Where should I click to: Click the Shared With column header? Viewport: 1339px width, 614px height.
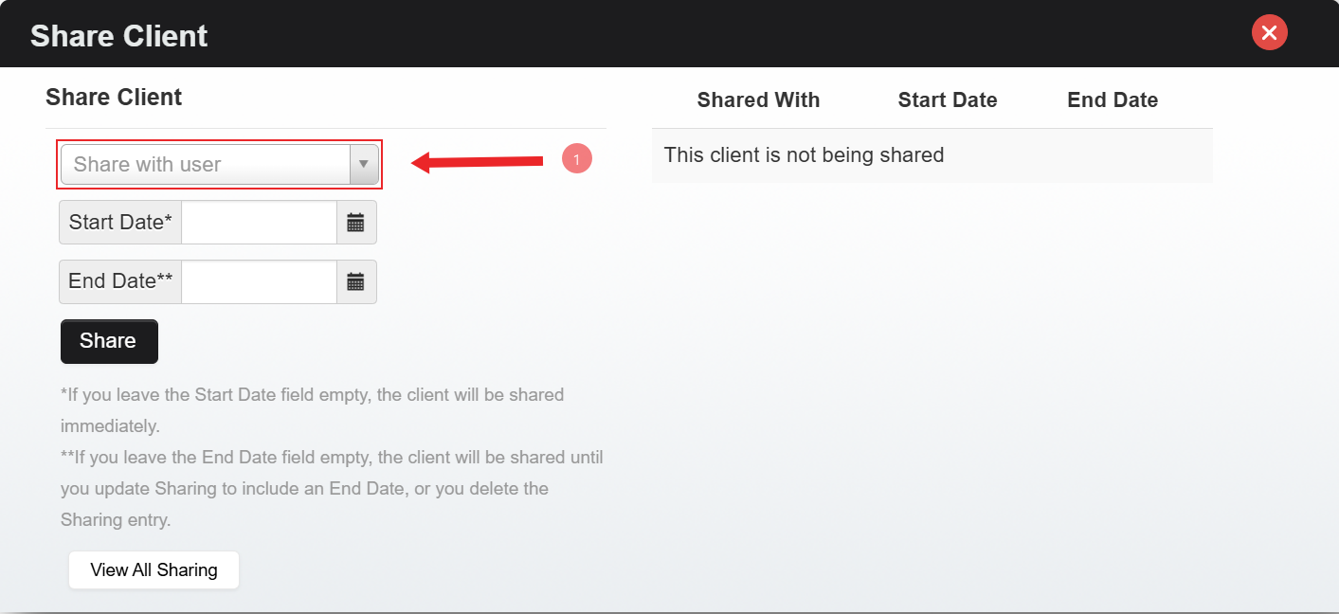coord(758,100)
